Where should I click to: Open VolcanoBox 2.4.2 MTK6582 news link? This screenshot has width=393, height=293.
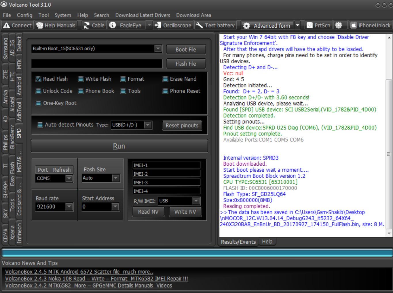(88, 286)
